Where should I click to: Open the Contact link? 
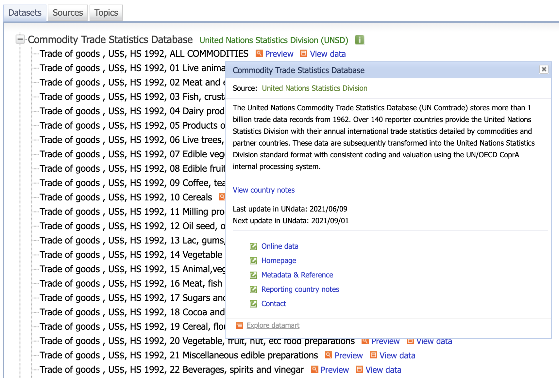(x=274, y=304)
